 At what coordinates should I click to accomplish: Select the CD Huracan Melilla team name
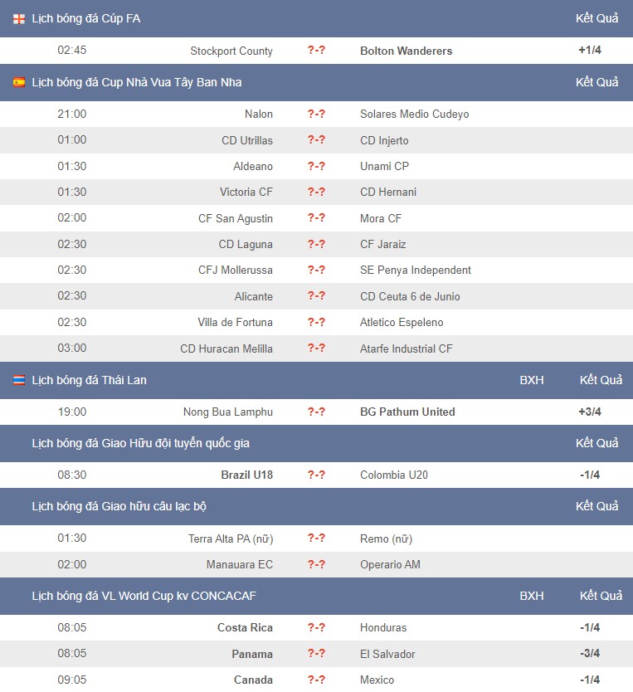point(226,348)
